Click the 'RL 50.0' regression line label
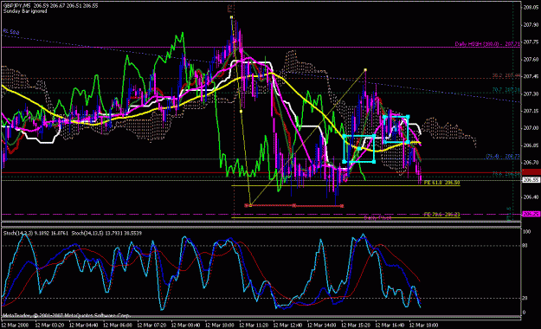Image resolution: width=541 pixels, height=329 pixels. 11,32
